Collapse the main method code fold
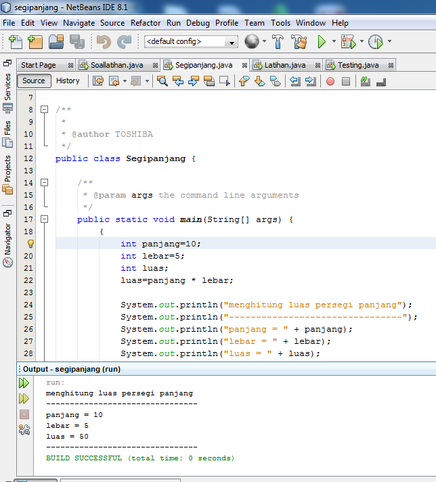436x482 pixels. 44,219
